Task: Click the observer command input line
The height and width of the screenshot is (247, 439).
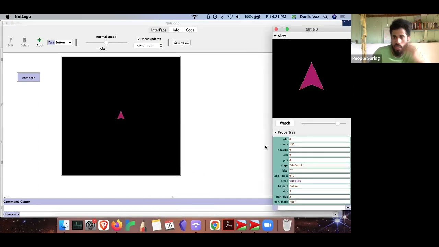Action: tap(177, 214)
